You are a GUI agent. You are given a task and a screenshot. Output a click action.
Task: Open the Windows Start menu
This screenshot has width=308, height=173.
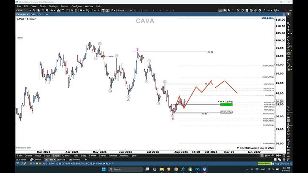pyautogui.click(x=104, y=169)
